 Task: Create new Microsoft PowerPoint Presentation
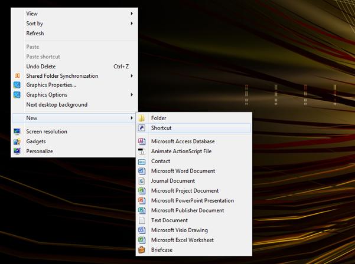click(193, 200)
